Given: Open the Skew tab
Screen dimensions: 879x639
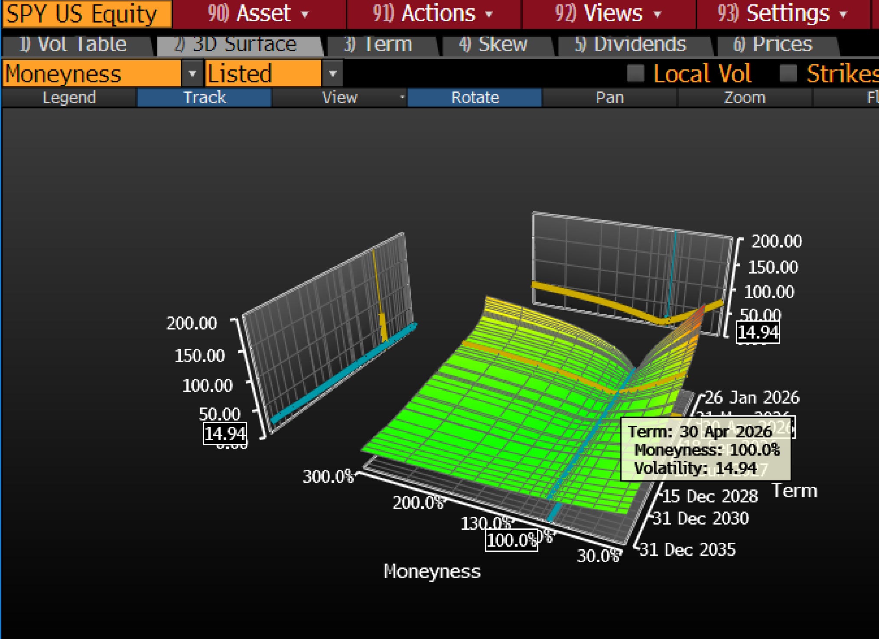Looking at the screenshot, I should click(x=494, y=44).
